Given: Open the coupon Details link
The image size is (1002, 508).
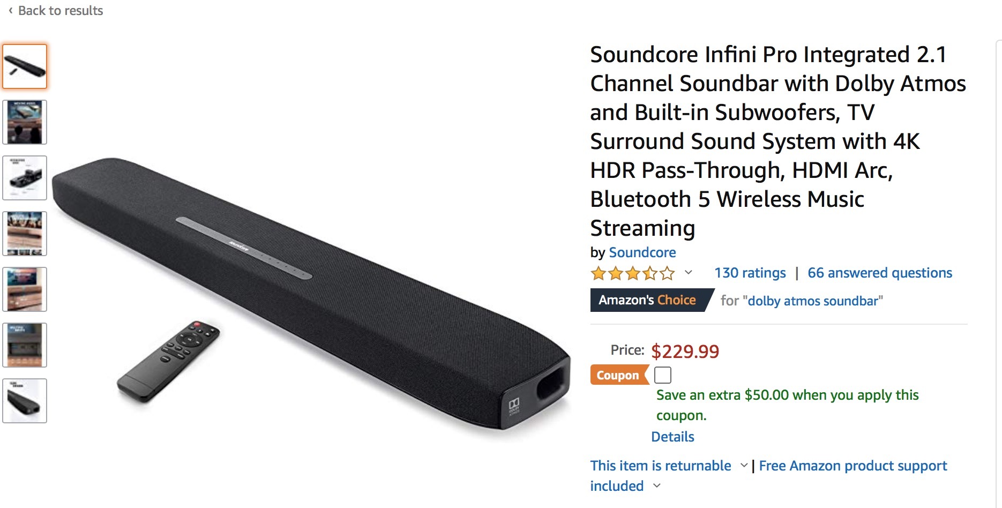Looking at the screenshot, I should click(672, 437).
